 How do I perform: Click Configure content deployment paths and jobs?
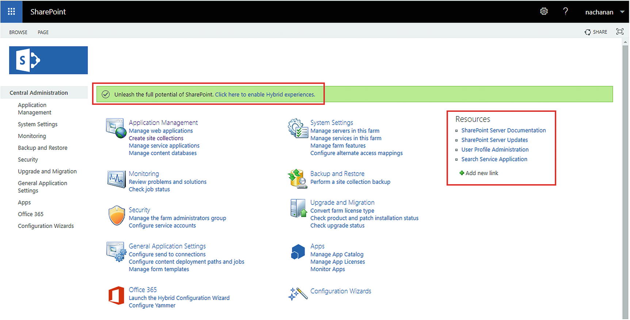click(x=187, y=262)
